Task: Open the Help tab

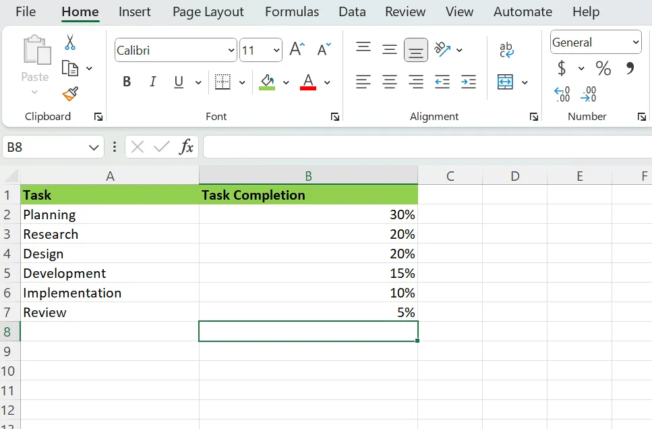Action: click(x=586, y=11)
